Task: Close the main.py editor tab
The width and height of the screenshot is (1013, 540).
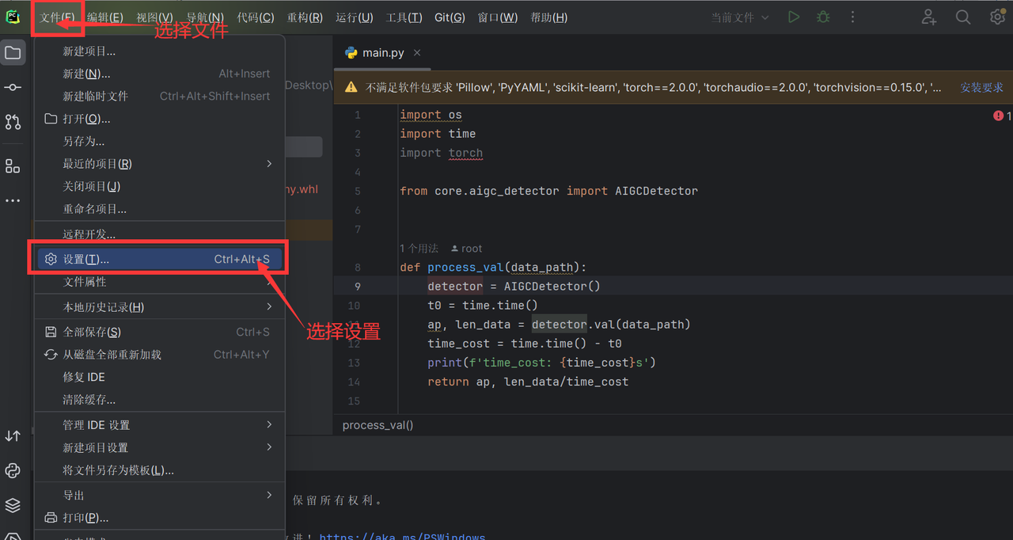Action: click(x=417, y=52)
